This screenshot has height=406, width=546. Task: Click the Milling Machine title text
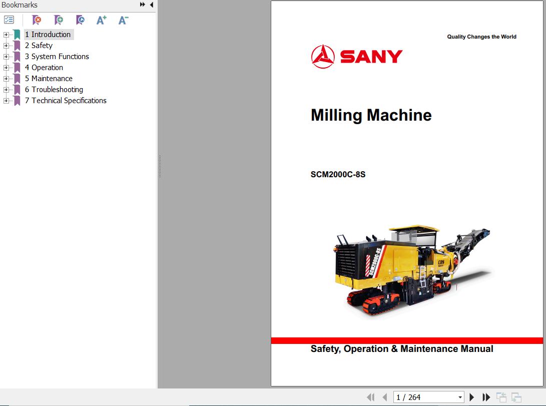(x=371, y=115)
